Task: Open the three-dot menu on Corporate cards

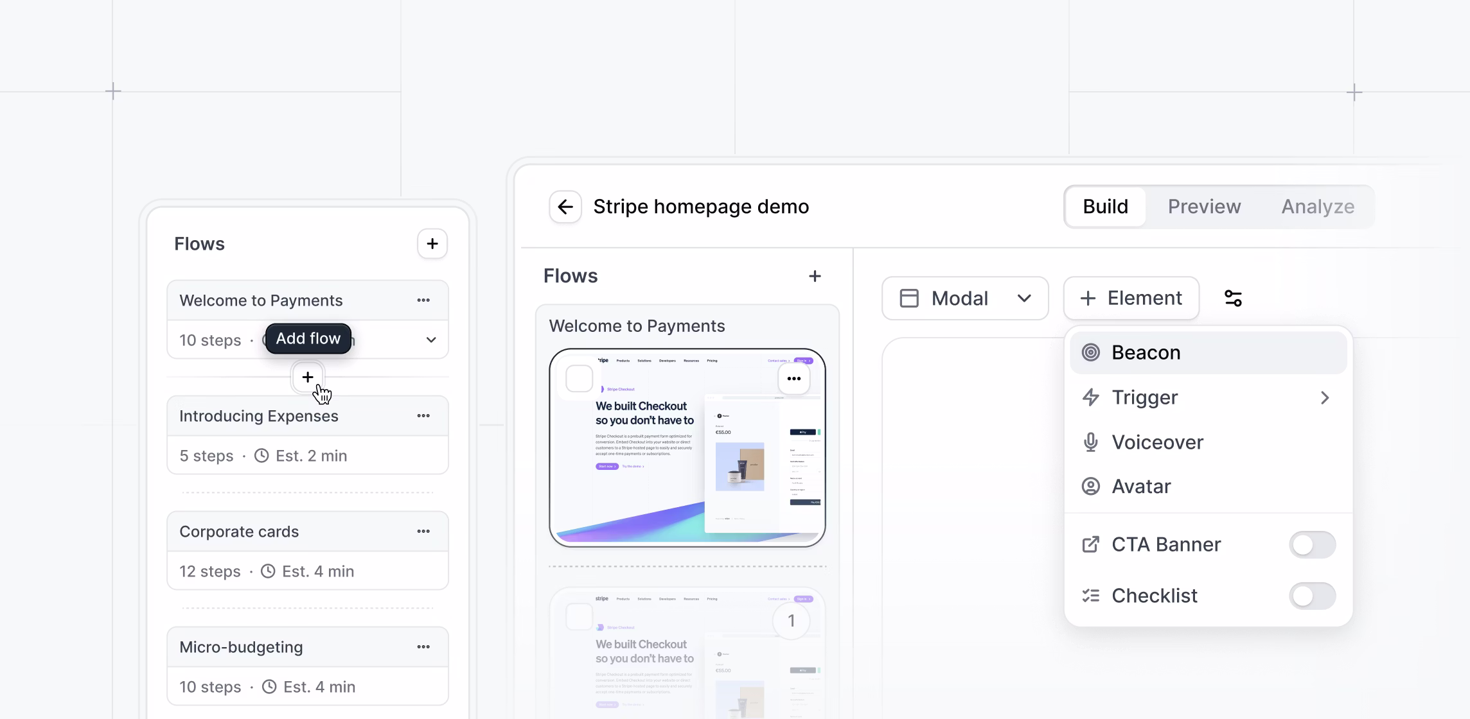Action: click(x=423, y=531)
